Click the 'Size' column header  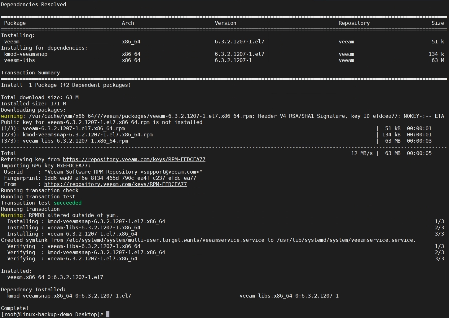tap(438, 23)
